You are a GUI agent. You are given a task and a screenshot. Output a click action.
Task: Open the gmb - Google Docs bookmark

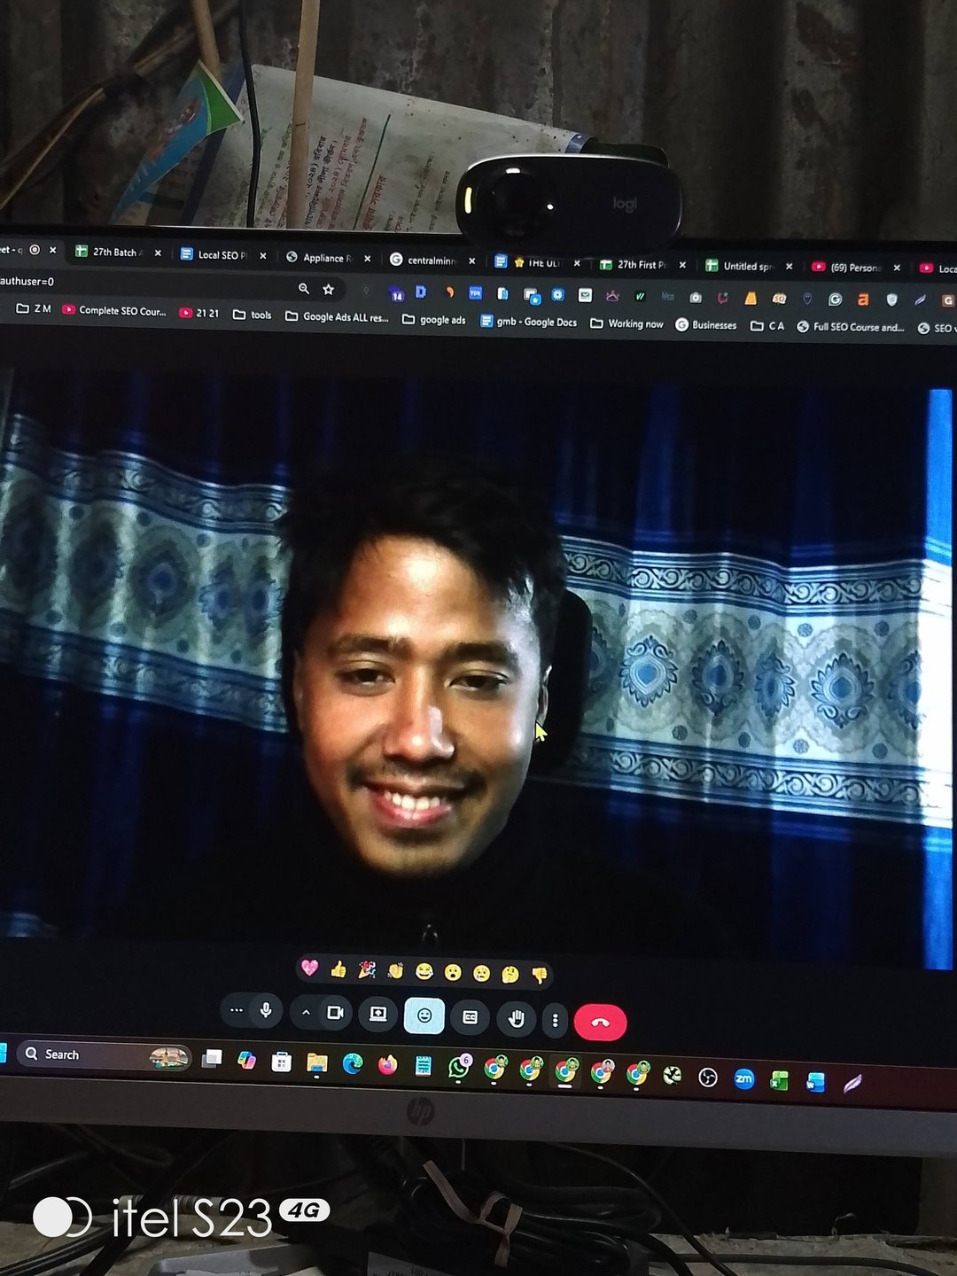[x=529, y=322]
